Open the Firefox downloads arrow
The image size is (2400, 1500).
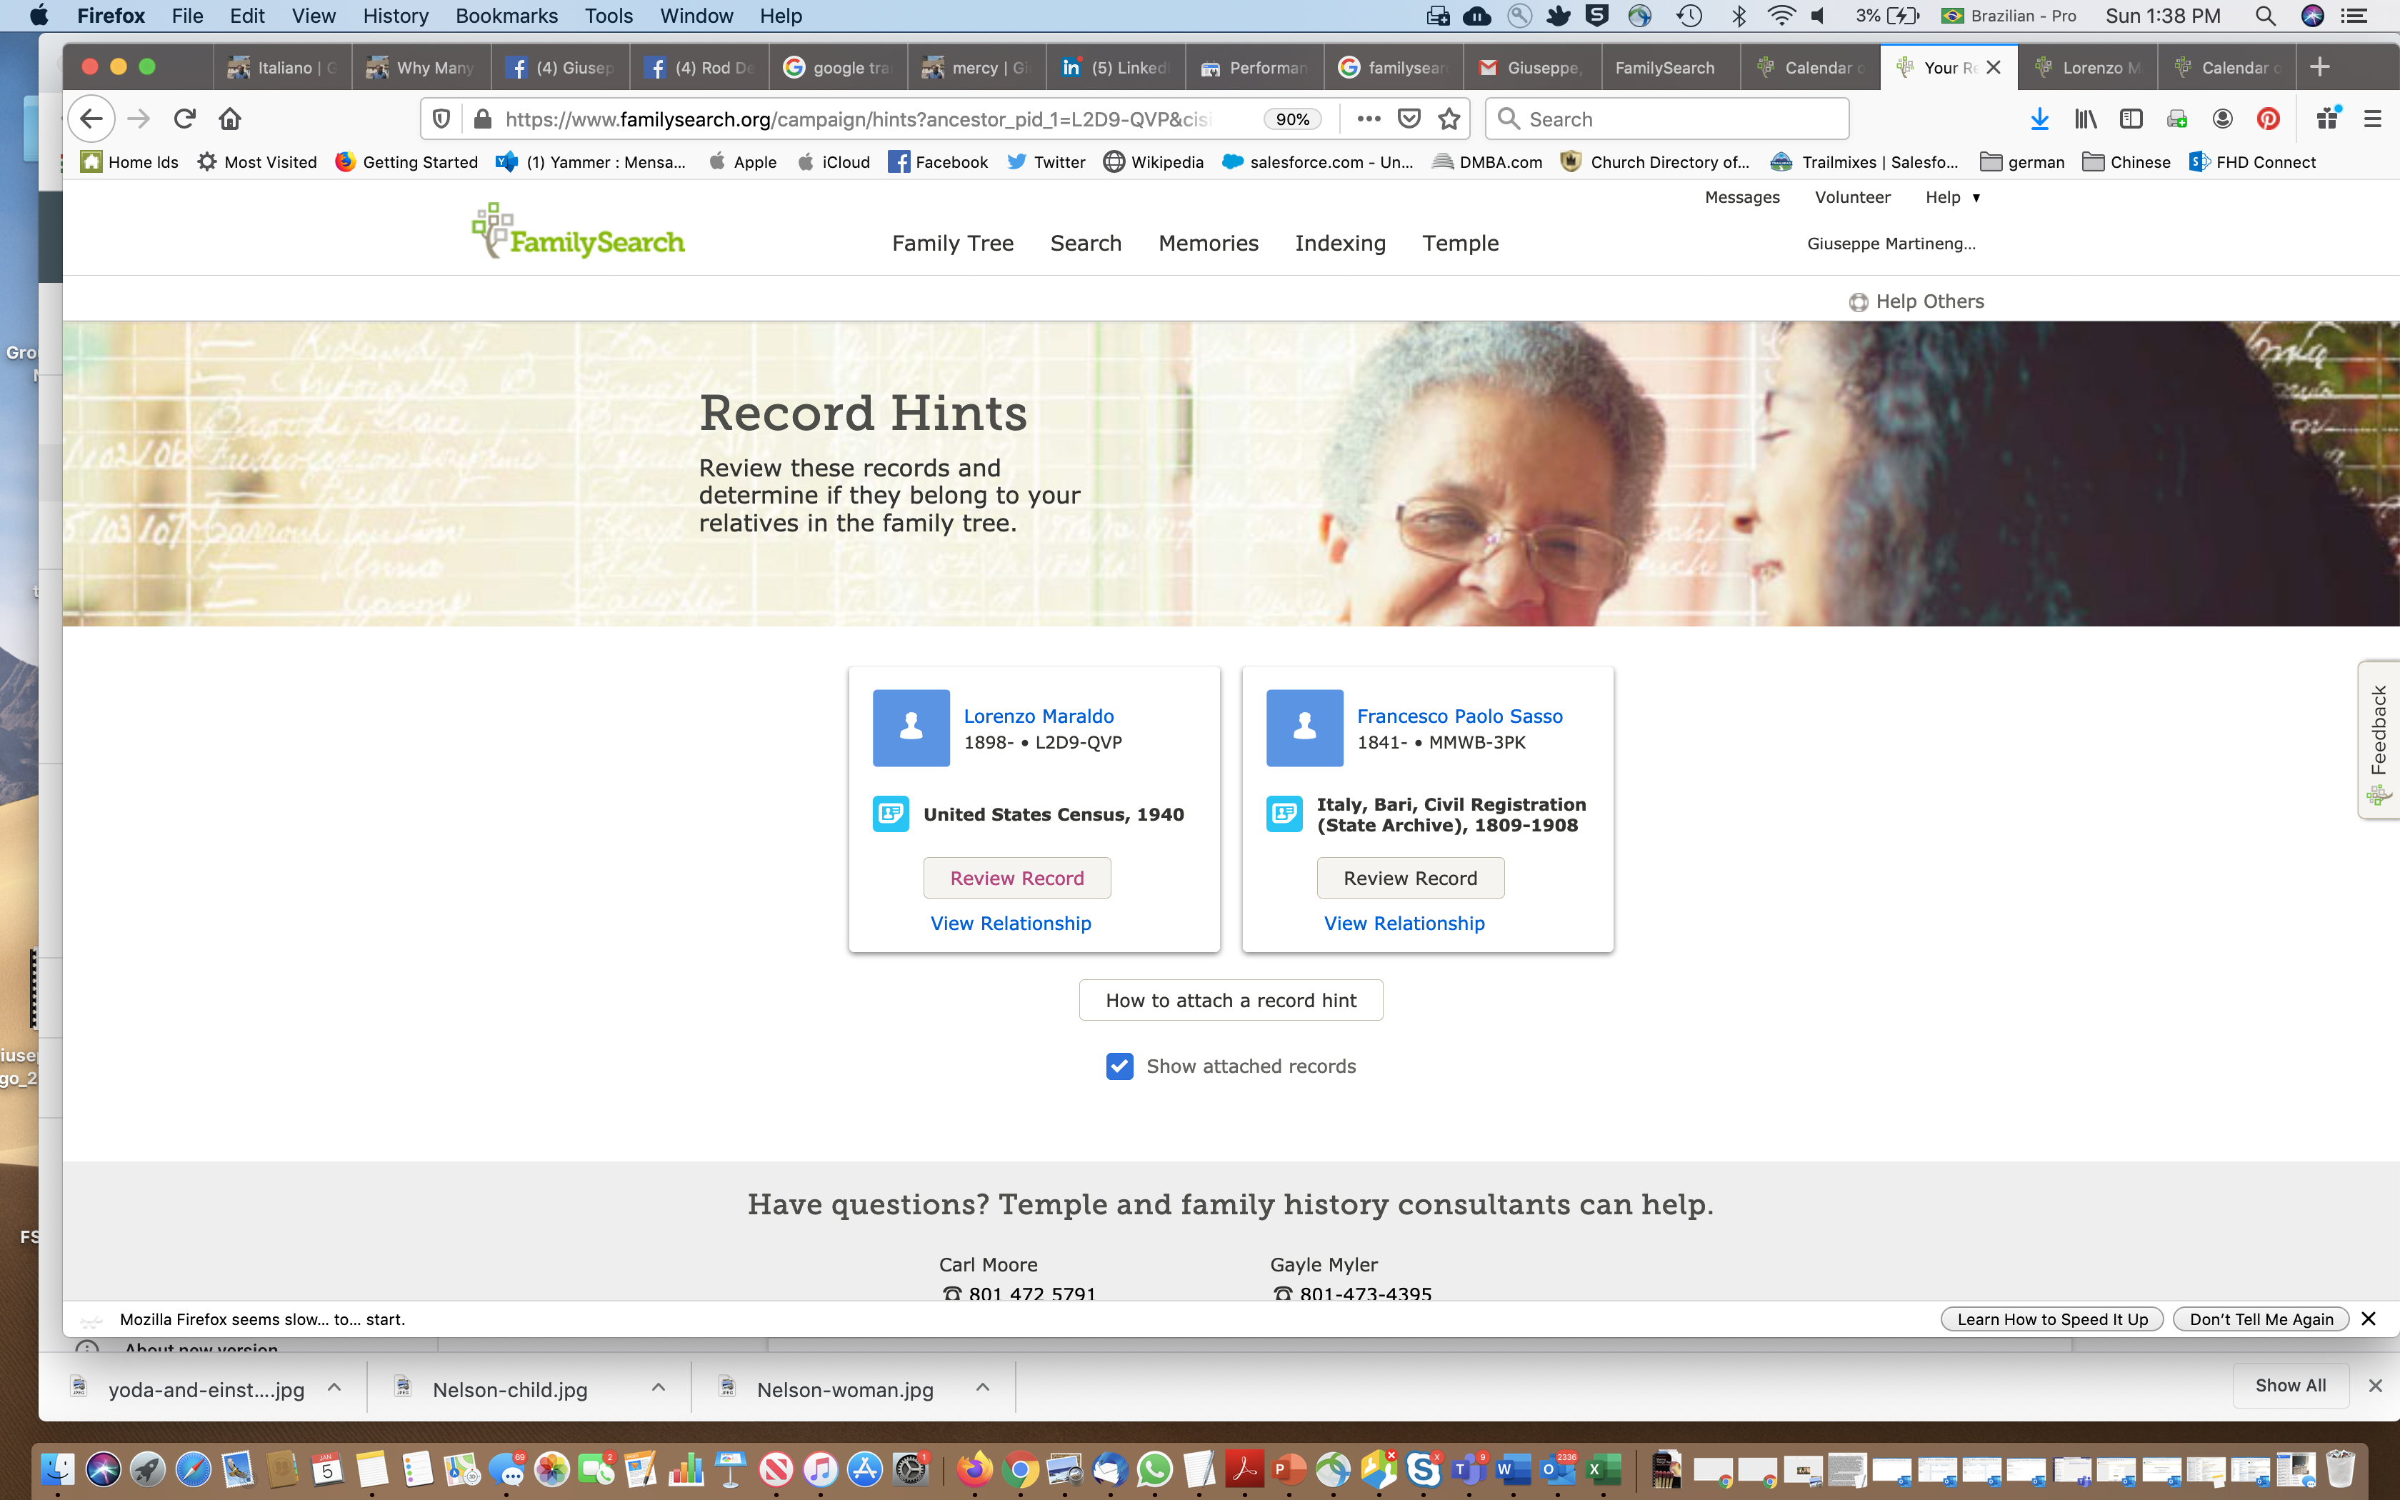click(x=2039, y=119)
